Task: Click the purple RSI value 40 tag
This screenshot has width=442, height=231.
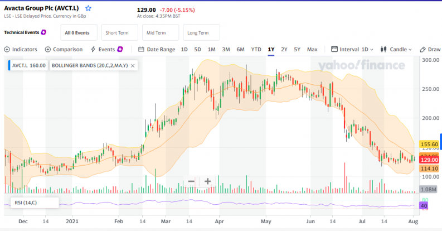Action: point(424,206)
